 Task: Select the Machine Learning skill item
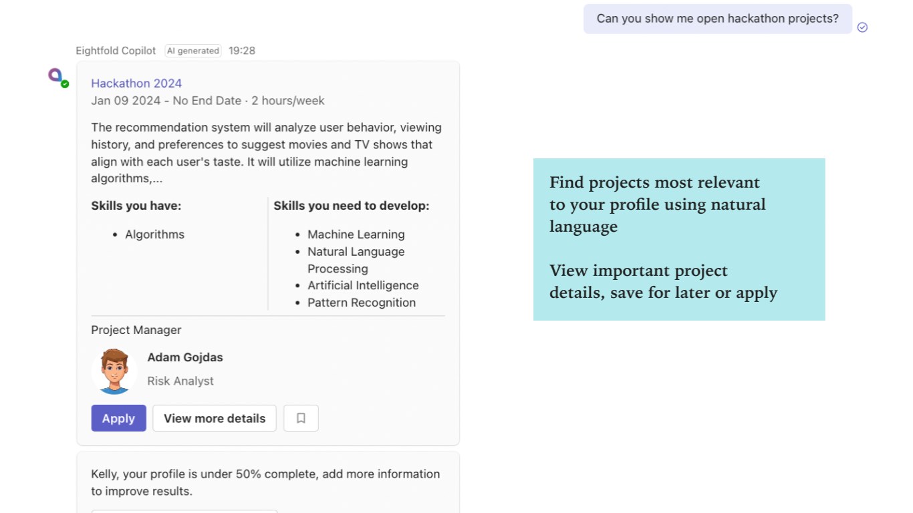point(356,234)
